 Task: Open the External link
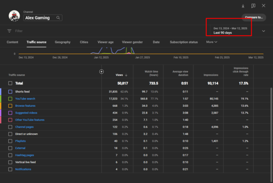pos(20,148)
